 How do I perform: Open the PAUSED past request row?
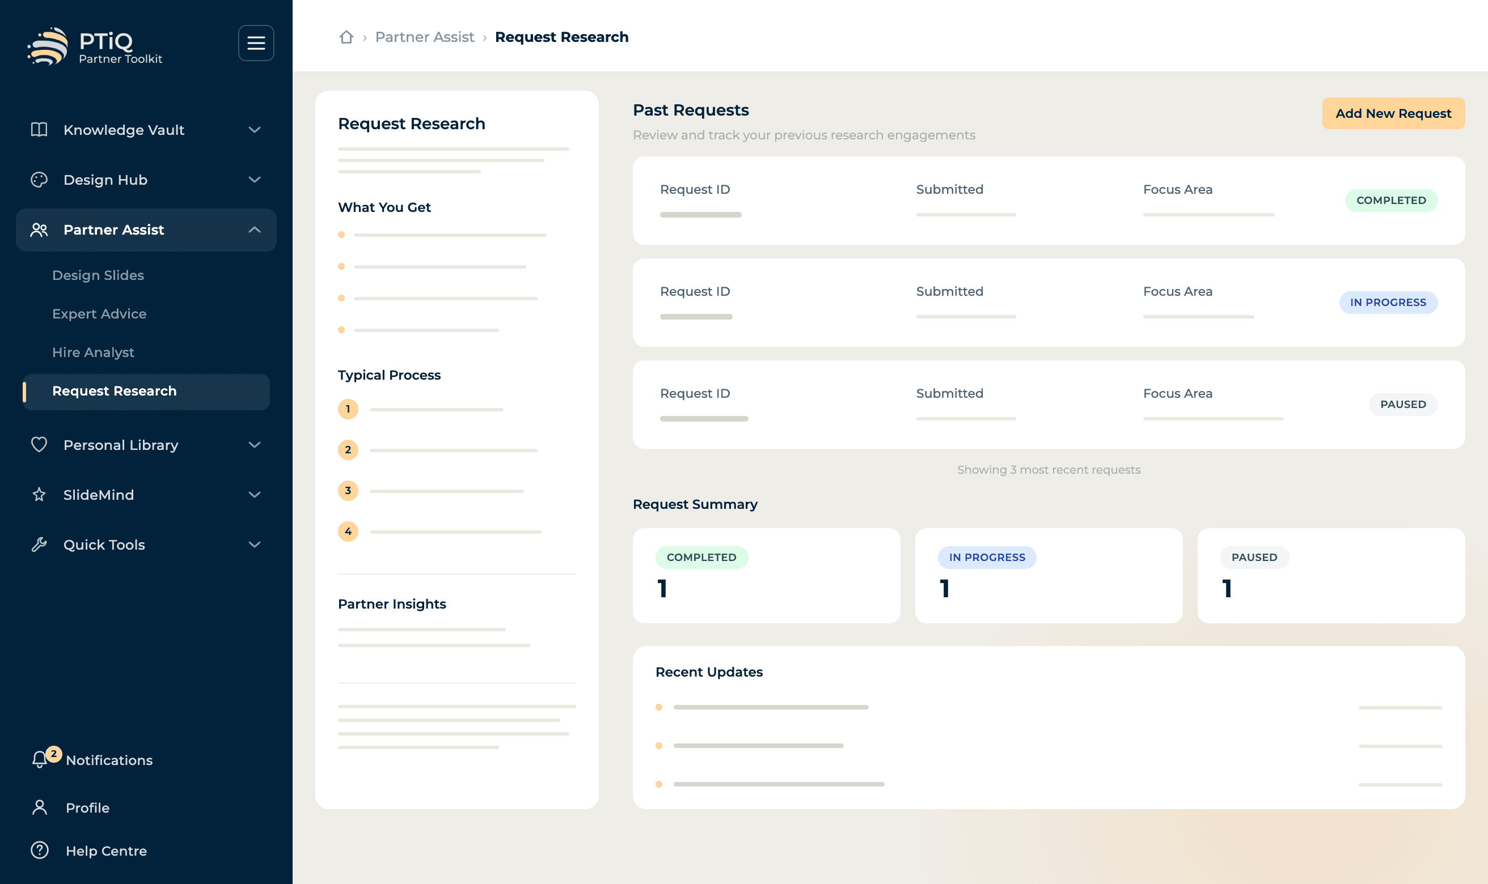pyautogui.click(x=1049, y=405)
